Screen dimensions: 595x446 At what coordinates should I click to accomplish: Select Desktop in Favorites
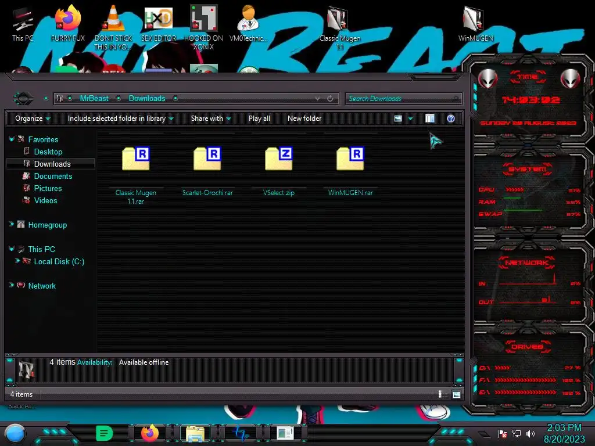coord(48,152)
